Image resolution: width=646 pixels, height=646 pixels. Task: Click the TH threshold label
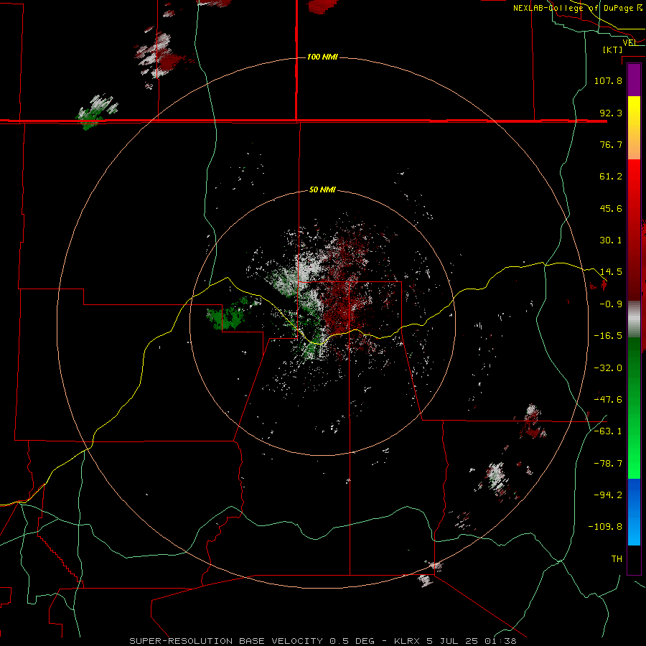pyautogui.click(x=617, y=559)
